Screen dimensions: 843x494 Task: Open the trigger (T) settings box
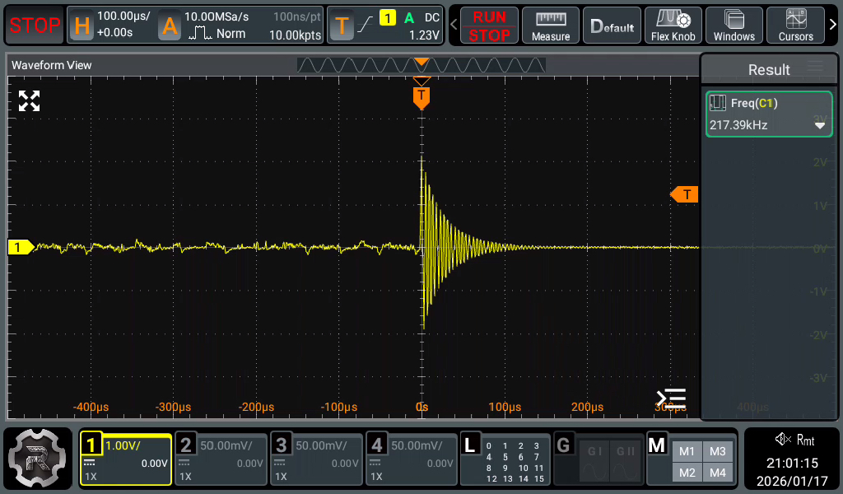[x=386, y=26]
